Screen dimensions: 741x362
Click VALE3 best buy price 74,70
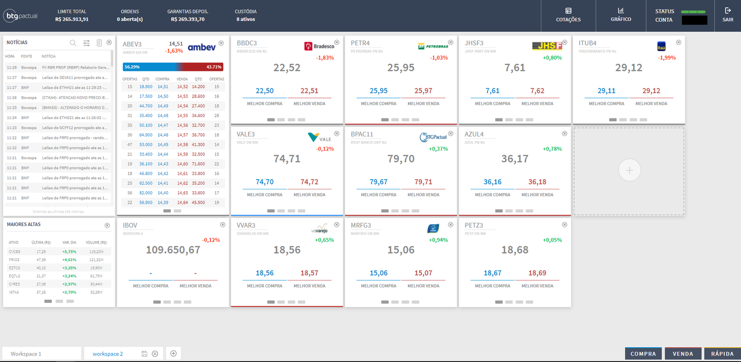tap(264, 182)
